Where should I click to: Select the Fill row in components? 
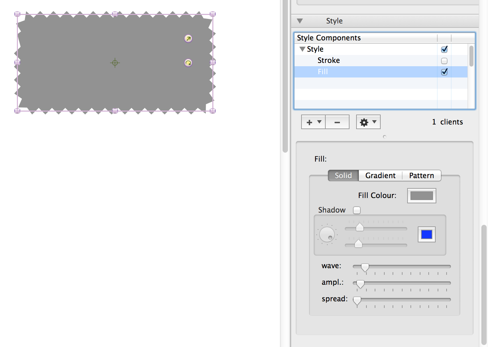click(381, 72)
